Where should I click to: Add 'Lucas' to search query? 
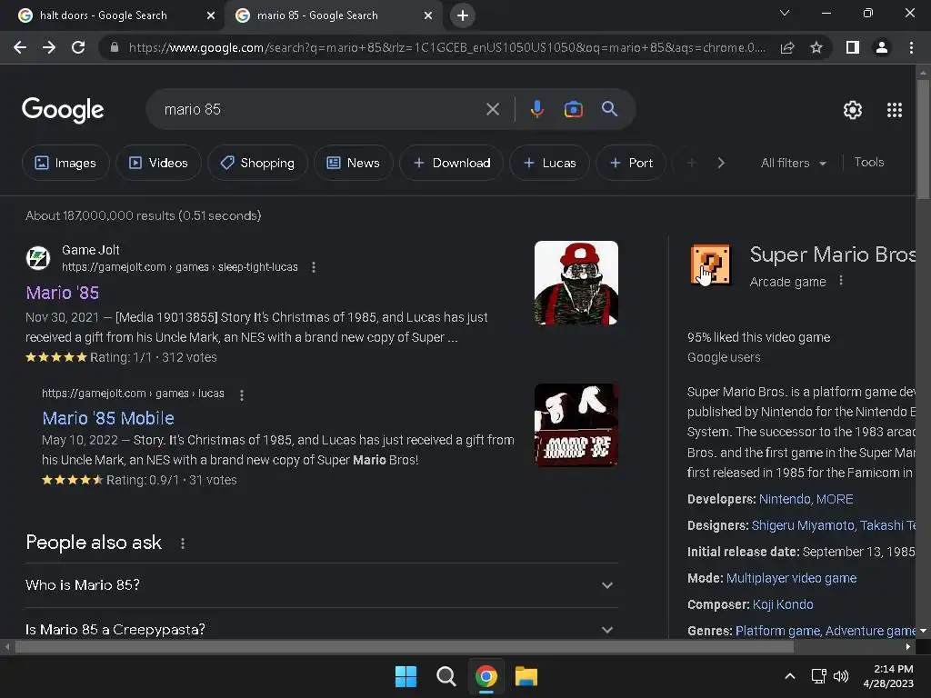[549, 163]
